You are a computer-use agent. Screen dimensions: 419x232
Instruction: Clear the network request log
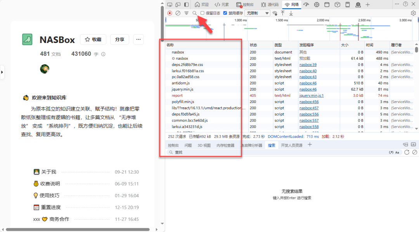[x=178, y=13]
